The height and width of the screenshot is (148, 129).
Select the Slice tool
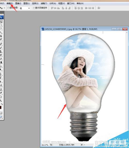point(1,40)
